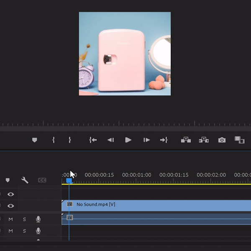The width and height of the screenshot is (251, 251).
Task: Go to In point in monitor
Action: coord(93,140)
